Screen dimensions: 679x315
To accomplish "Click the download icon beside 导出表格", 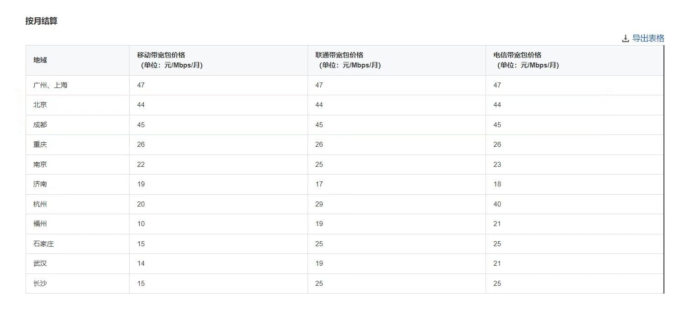I will [x=625, y=39].
